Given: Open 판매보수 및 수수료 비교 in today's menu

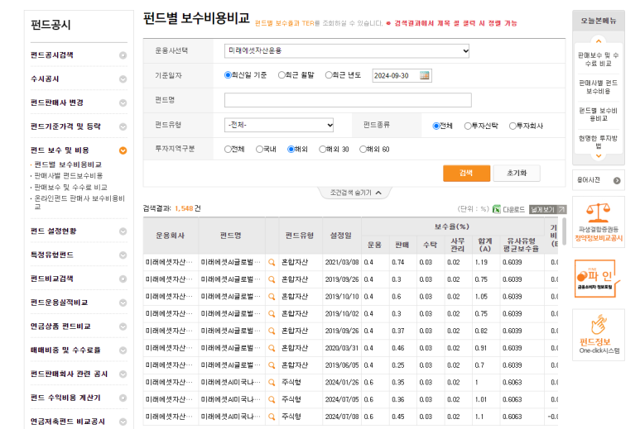Looking at the screenshot, I should point(598,60).
